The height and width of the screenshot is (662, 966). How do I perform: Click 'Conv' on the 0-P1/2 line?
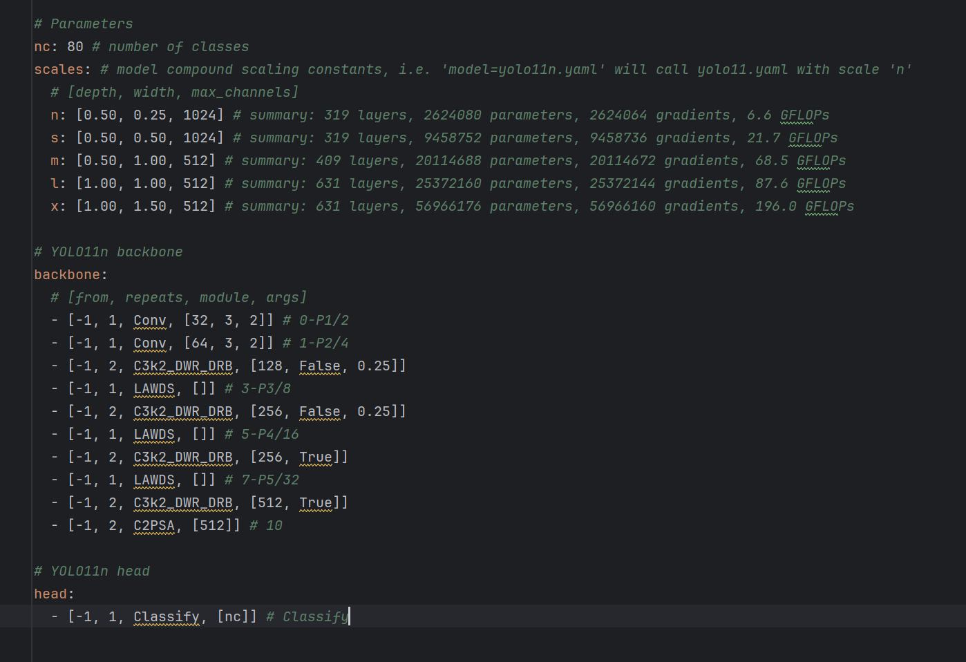click(x=150, y=320)
